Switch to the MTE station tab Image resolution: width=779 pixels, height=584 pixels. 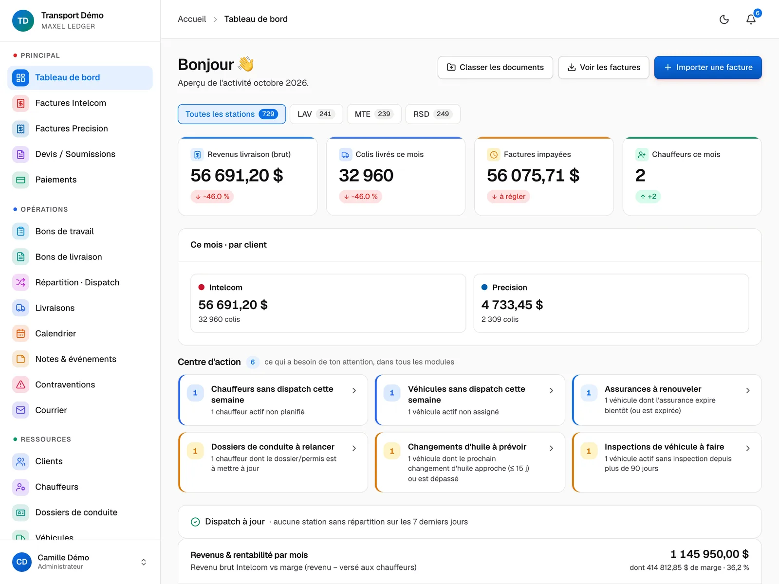coord(374,114)
